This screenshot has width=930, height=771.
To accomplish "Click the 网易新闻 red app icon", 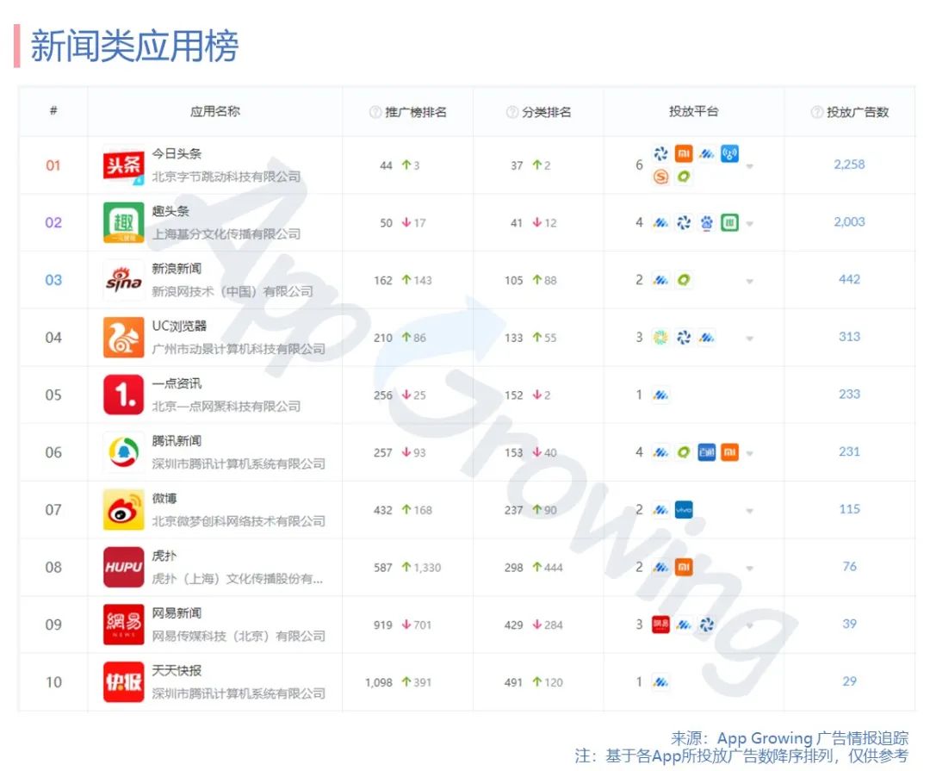I will pyautogui.click(x=123, y=625).
